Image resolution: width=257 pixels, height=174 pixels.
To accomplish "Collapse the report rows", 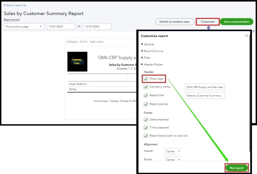I will (x=72, y=42).
